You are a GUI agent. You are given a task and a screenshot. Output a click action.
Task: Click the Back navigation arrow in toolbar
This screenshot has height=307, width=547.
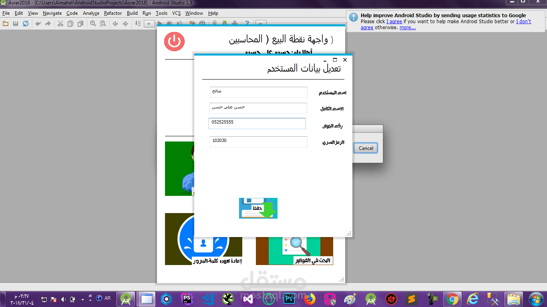click(x=115, y=24)
